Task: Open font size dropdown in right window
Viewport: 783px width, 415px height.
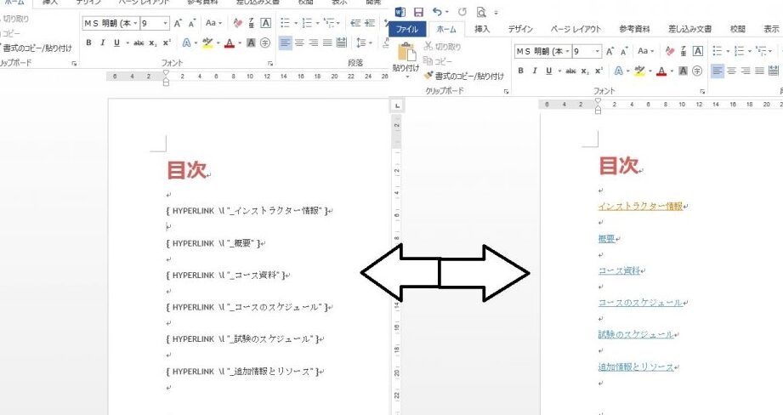Action: coord(597,51)
